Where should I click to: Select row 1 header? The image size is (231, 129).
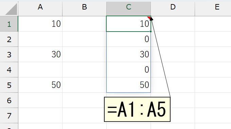point(9,24)
